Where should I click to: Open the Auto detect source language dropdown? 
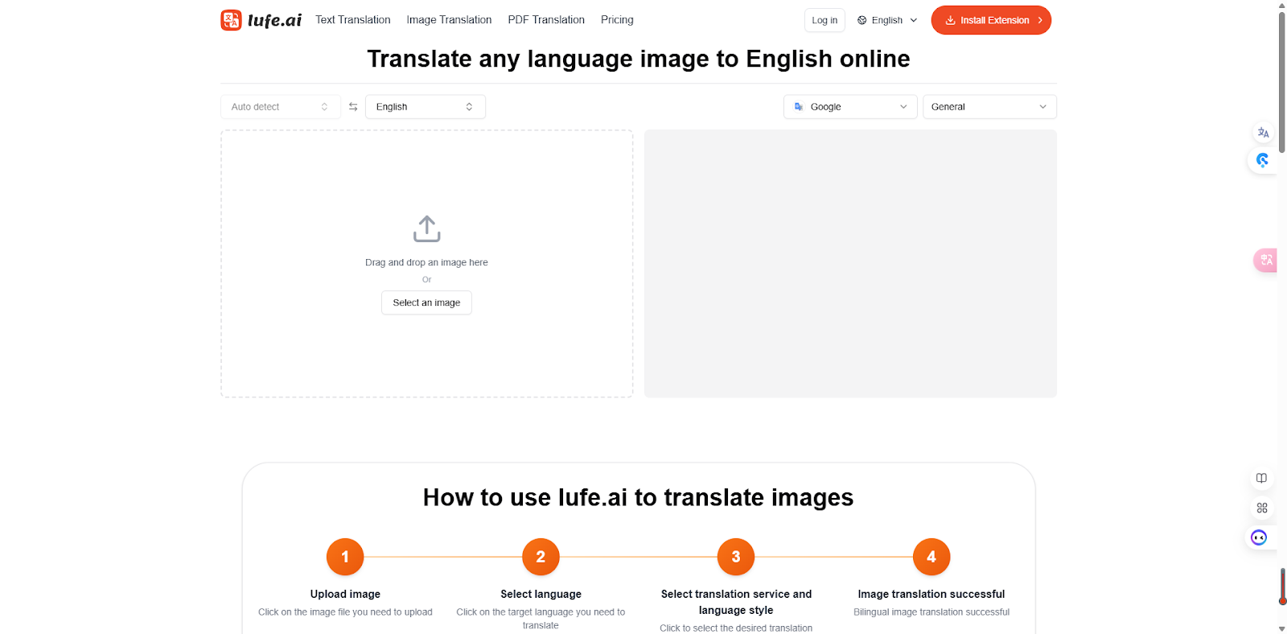click(279, 107)
